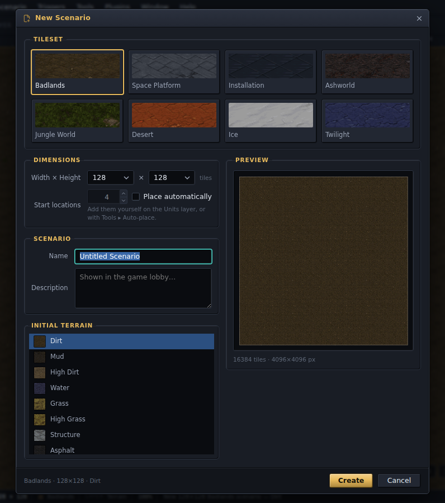The height and width of the screenshot is (503, 445).
Task: Close the New Scenario dialog
Action: click(419, 18)
